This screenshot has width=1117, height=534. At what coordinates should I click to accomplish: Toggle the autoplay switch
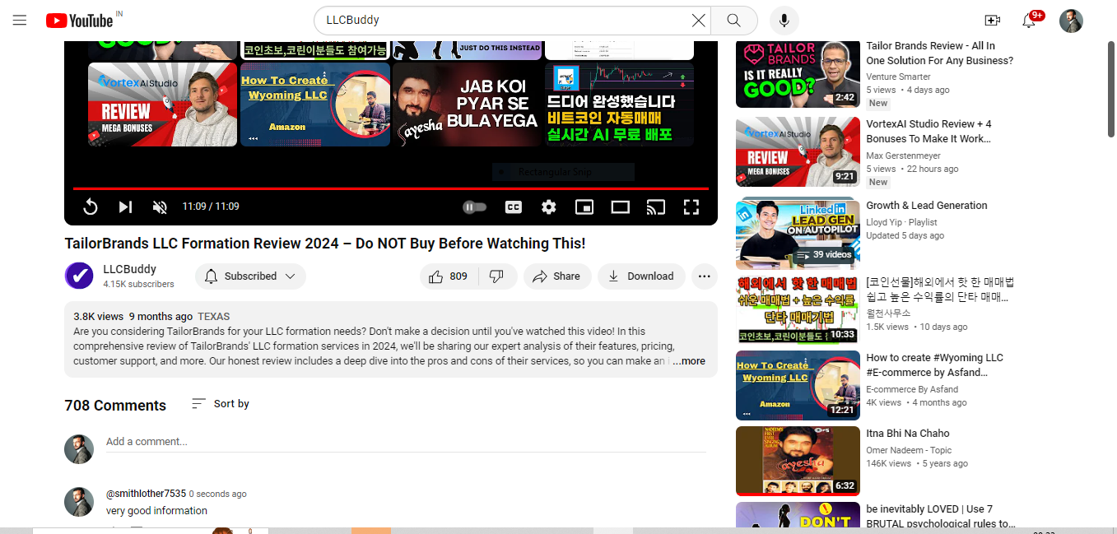pyautogui.click(x=474, y=207)
